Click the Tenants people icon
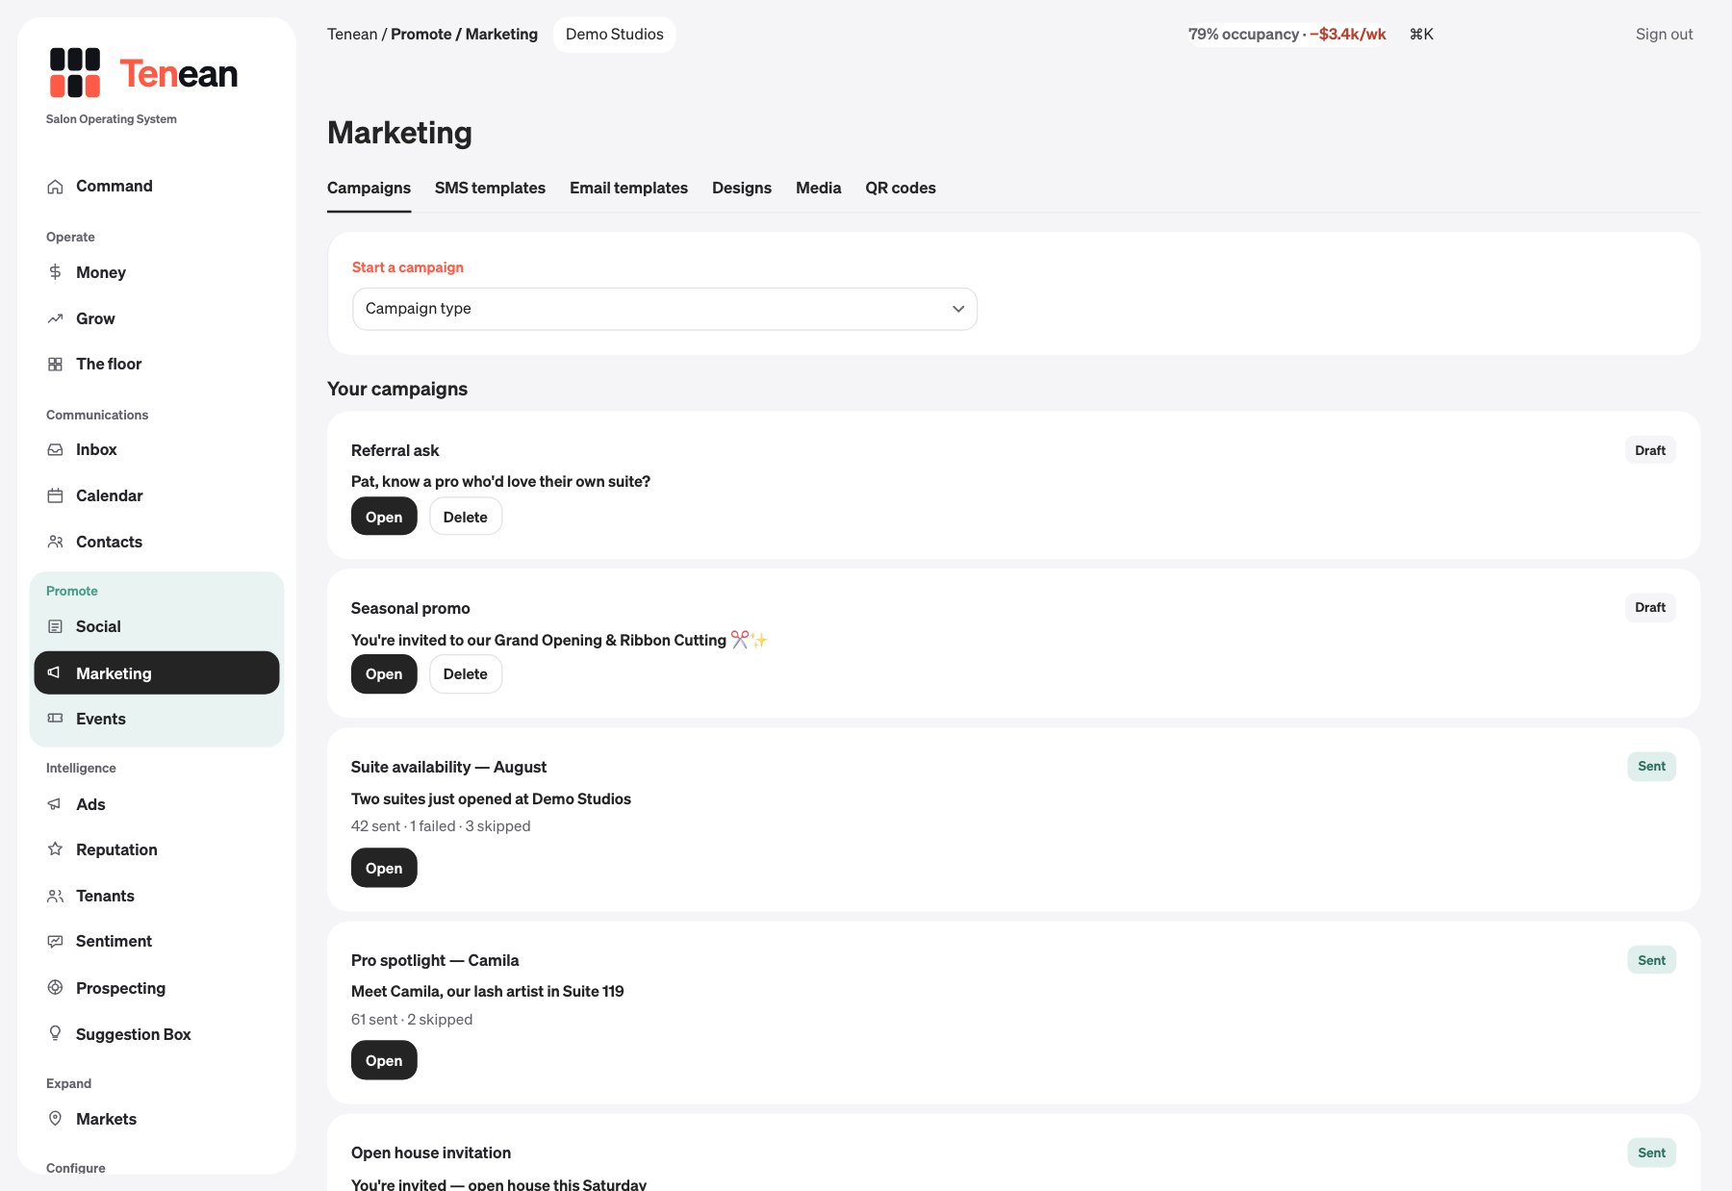Viewport: 1732px width, 1191px height. [x=55, y=896]
